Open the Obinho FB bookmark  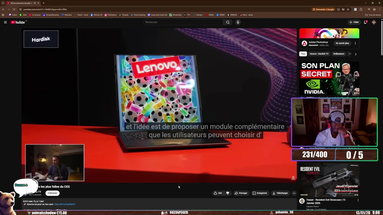click(96, 15)
